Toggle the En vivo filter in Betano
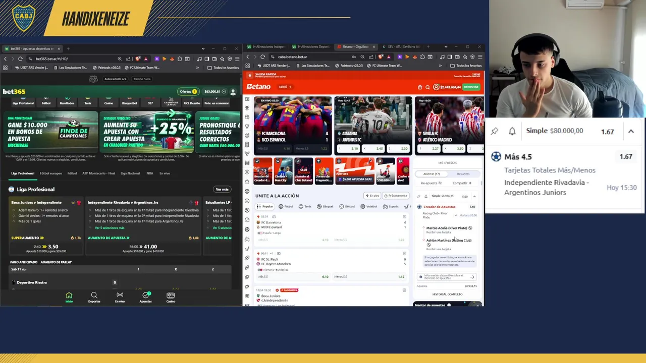This screenshot has width=646, height=363. click(x=372, y=196)
